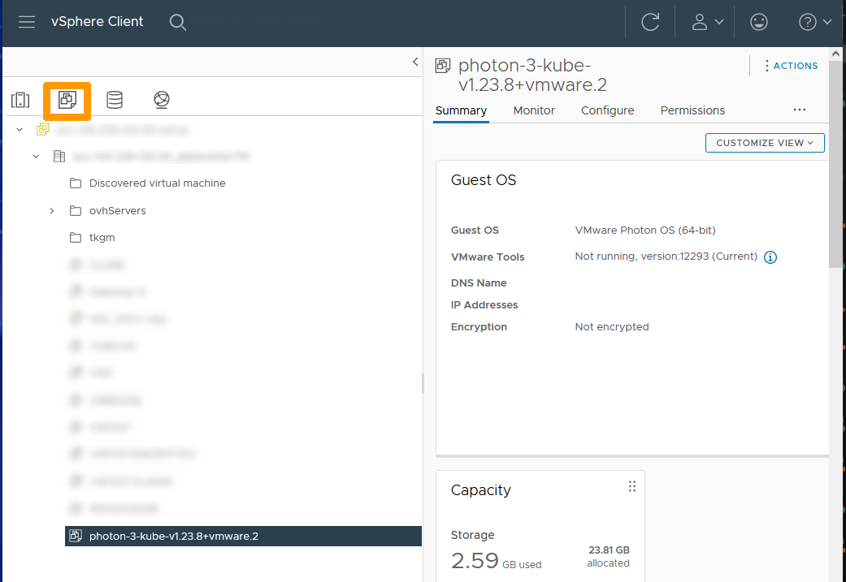Open the CUSTOMIZE VIEW dropdown

[765, 143]
